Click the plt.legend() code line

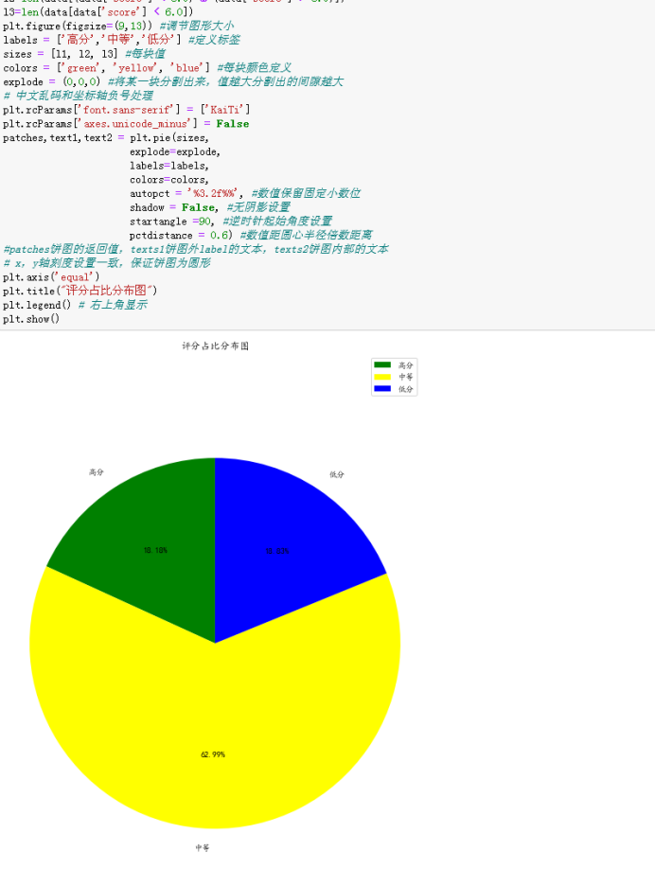pos(75,305)
